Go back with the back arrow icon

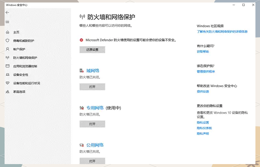7,12
